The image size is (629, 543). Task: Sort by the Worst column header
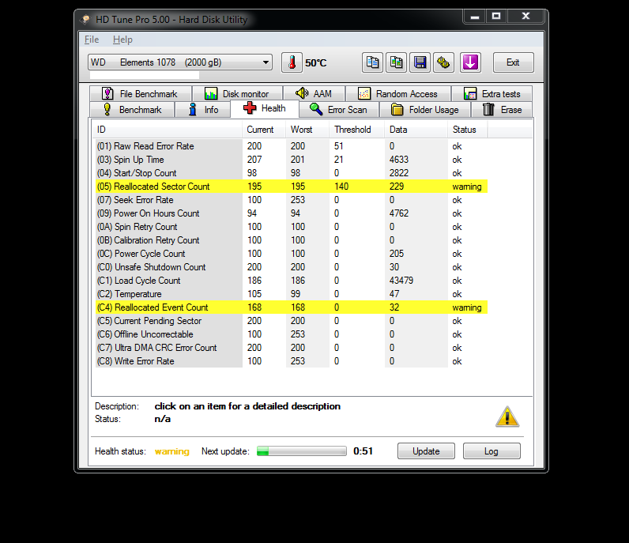[307, 130]
